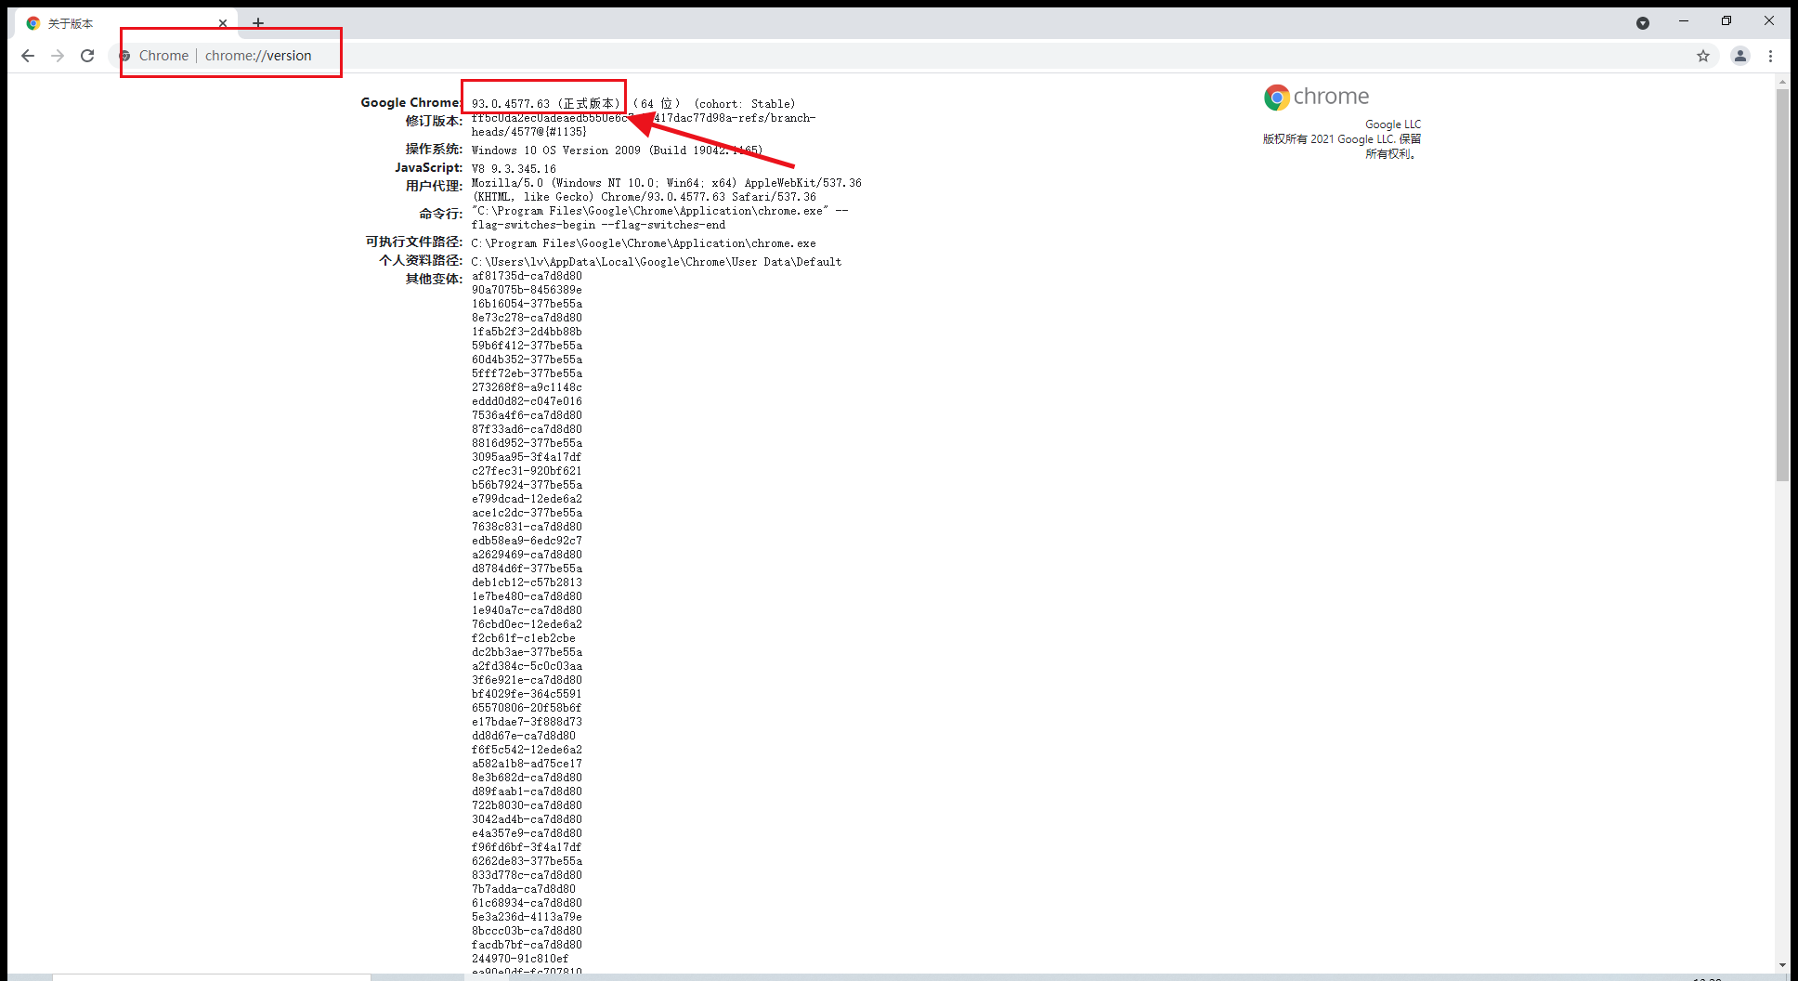This screenshot has height=981, width=1798.
Task: Go back using the back arrow
Action: (x=28, y=56)
